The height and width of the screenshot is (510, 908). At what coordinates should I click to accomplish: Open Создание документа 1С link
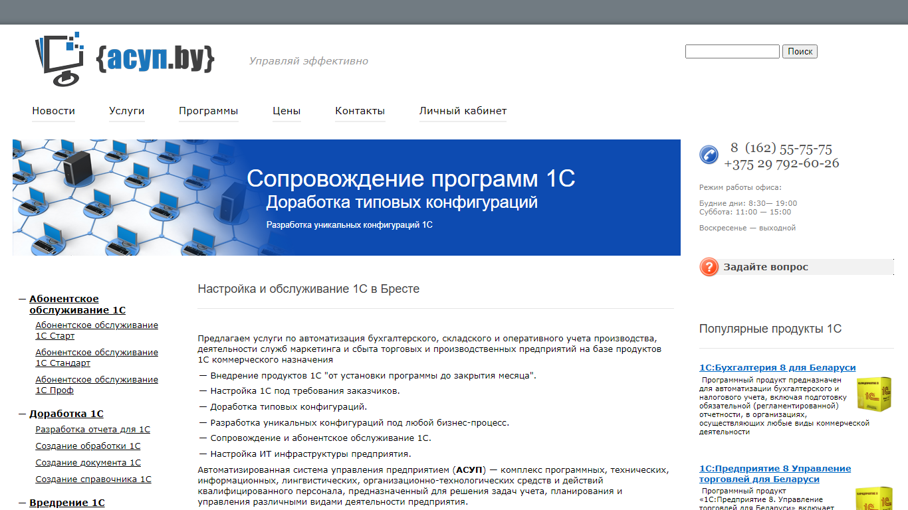pyautogui.click(x=88, y=463)
